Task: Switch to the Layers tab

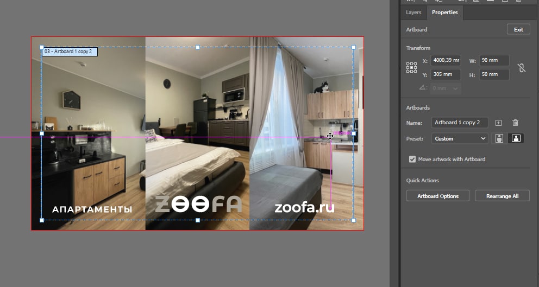Action: click(x=413, y=12)
